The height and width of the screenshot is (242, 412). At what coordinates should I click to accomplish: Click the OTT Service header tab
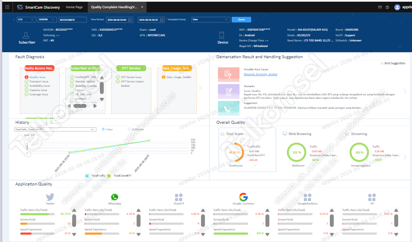pyautogui.click(x=131, y=68)
